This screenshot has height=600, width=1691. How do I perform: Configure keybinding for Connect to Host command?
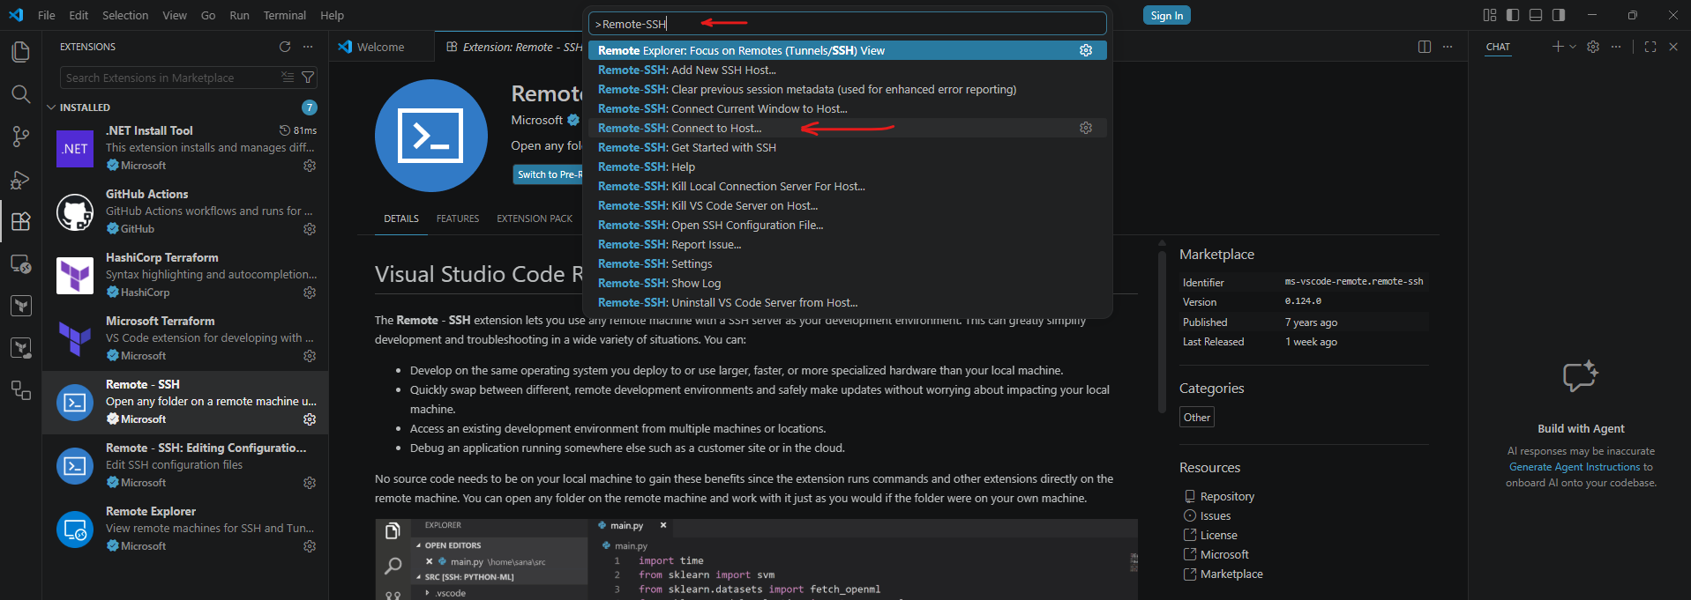coord(1086,128)
